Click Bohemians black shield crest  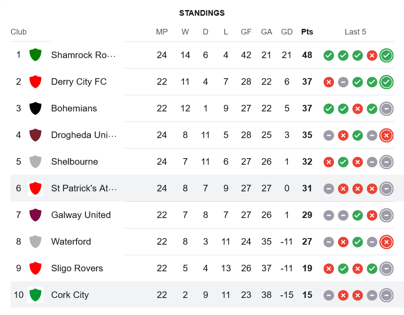tap(35, 108)
